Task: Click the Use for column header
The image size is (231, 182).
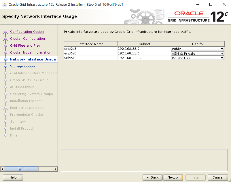Action: tap(198, 44)
